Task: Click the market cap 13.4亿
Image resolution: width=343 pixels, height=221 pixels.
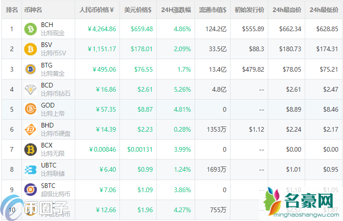Action: tap(217, 69)
